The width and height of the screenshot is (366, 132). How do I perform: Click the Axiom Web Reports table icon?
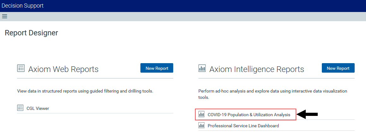tap(21, 68)
